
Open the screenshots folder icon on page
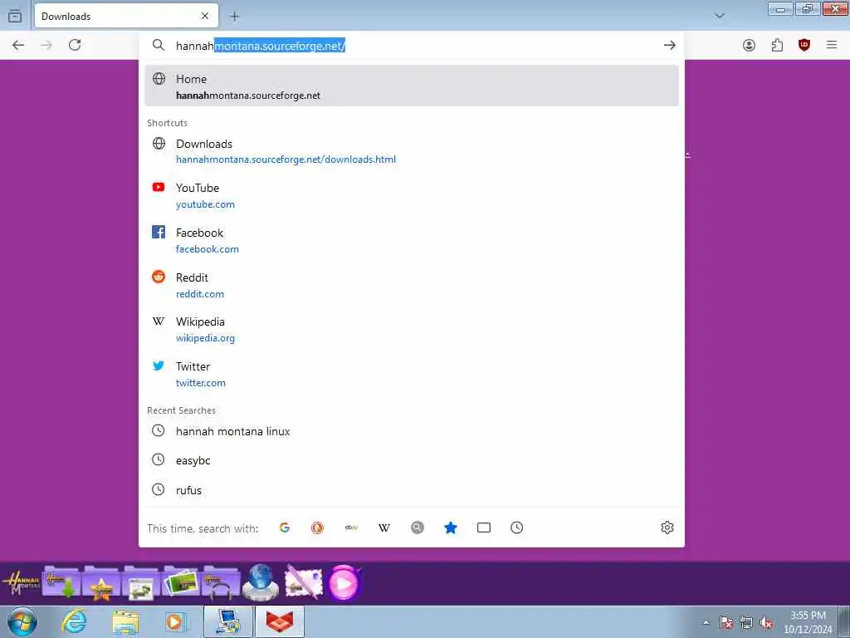click(141, 582)
